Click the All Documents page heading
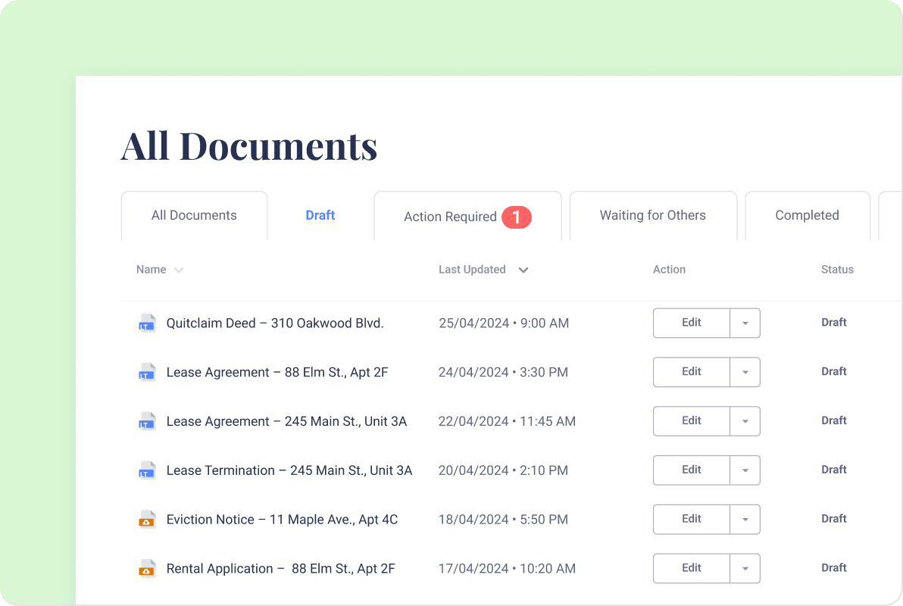The image size is (903, 606). tap(248, 145)
